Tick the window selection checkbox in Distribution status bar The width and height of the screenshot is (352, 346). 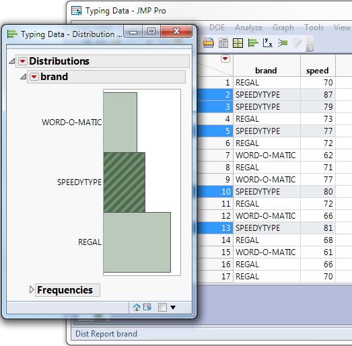click(162, 308)
